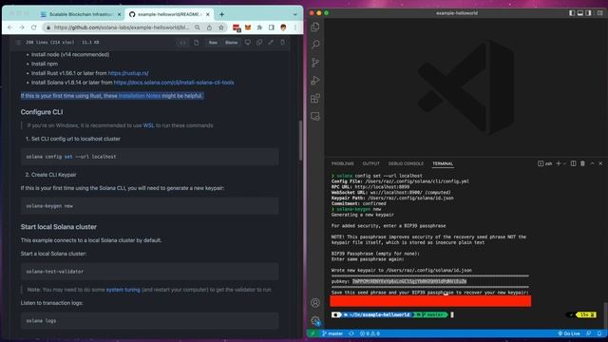608x342 pixels.
Task: Click the Raw button on the README
Action: click(x=213, y=42)
